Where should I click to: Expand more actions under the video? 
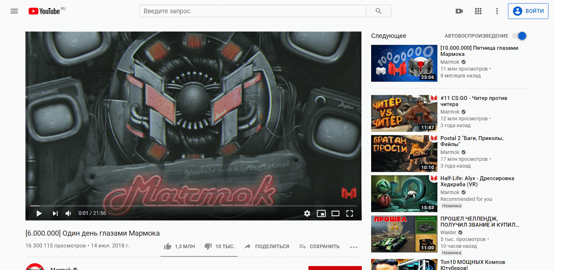354,247
